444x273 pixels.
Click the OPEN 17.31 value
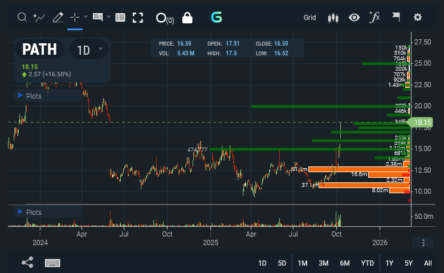pyautogui.click(x=233, y=44)
